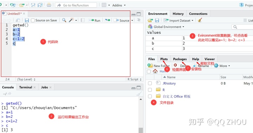Click the view current directory arrow in Console
Screen dimensions: 253x133
(9, 94)
